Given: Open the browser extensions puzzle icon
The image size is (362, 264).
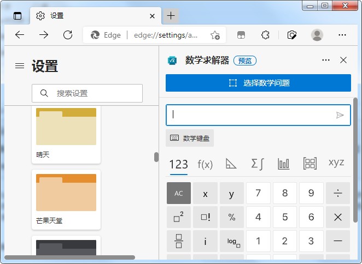Looking at the screenshot, I should 265,35.
